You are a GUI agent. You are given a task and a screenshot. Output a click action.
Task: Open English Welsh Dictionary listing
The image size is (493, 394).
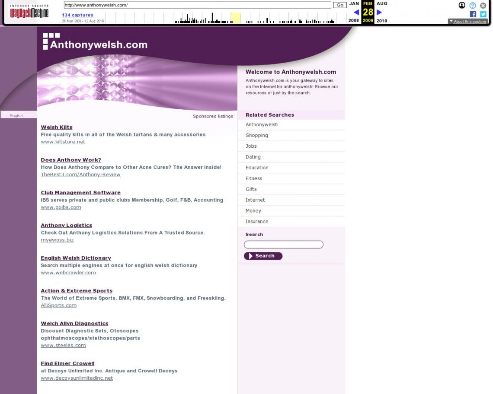(x=76, y=257)
